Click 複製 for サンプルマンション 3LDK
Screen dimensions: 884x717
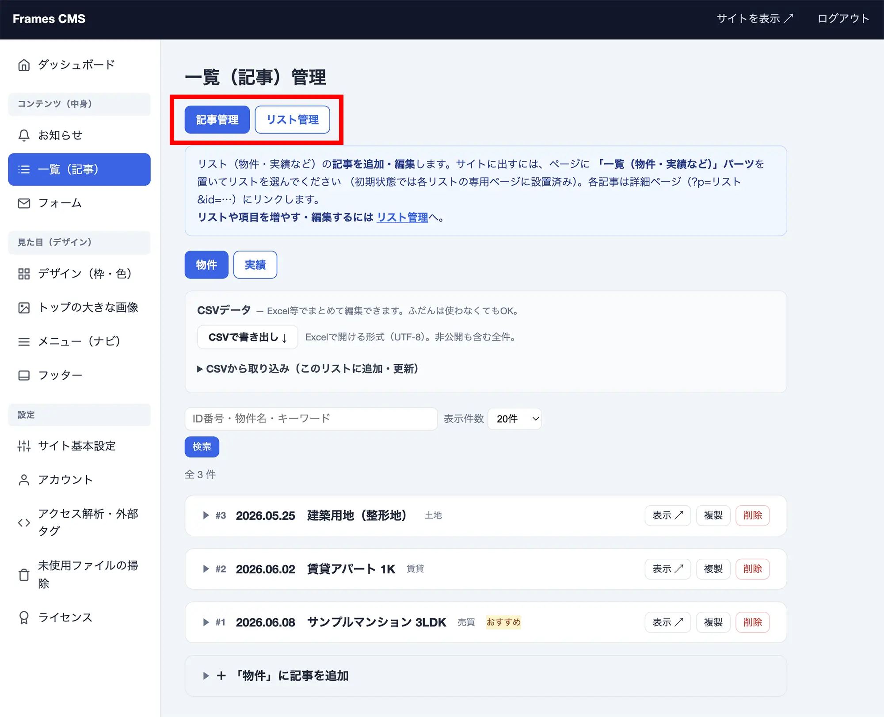tap(713, 622)
